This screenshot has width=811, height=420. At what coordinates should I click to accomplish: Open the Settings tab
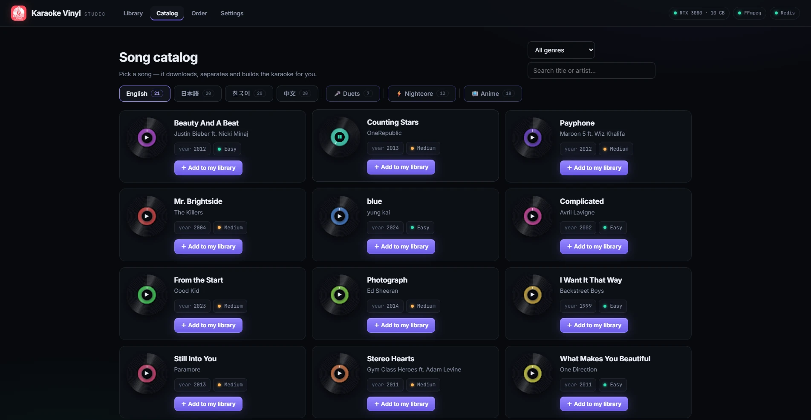pyautogui.click(x=232, y=13)
